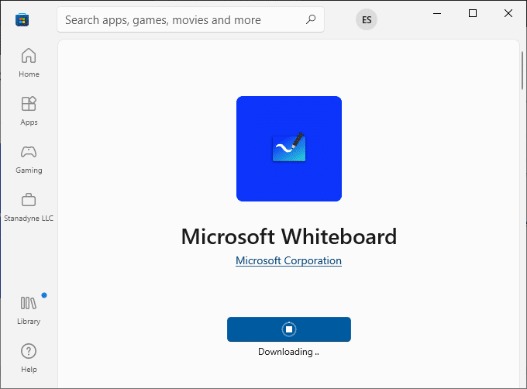Screen dimensions: 527x389
Task: Open the Library
Action: tap(29, 310)
